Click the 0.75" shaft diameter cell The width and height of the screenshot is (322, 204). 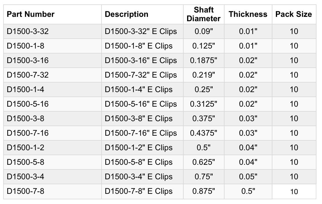click(204, 177)
